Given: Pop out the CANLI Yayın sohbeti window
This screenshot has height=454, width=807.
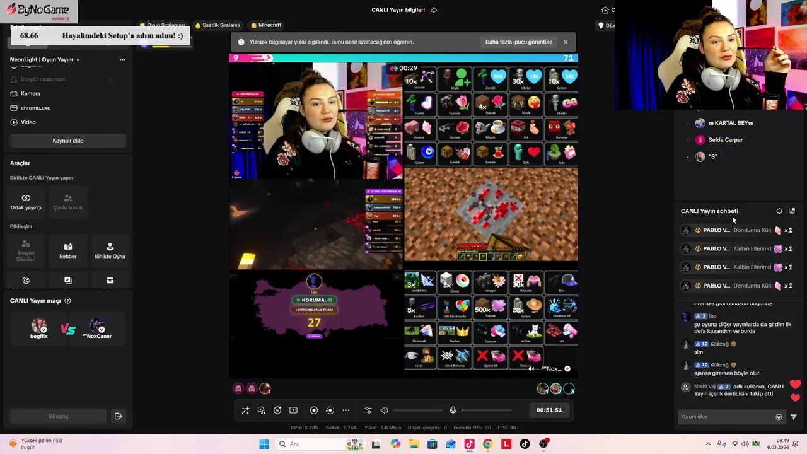Looking at the screenshot, I should 792,211.
